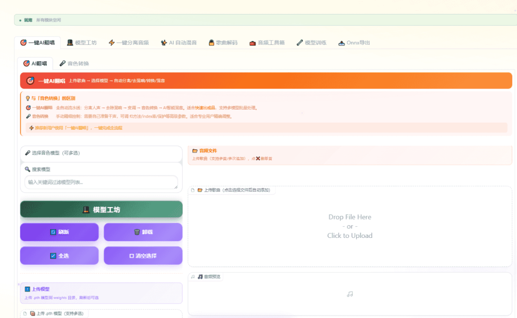Go to the AI 自动混音 tab
The width and height of the screenshot is (517, 318).
[x=179, y=43]
